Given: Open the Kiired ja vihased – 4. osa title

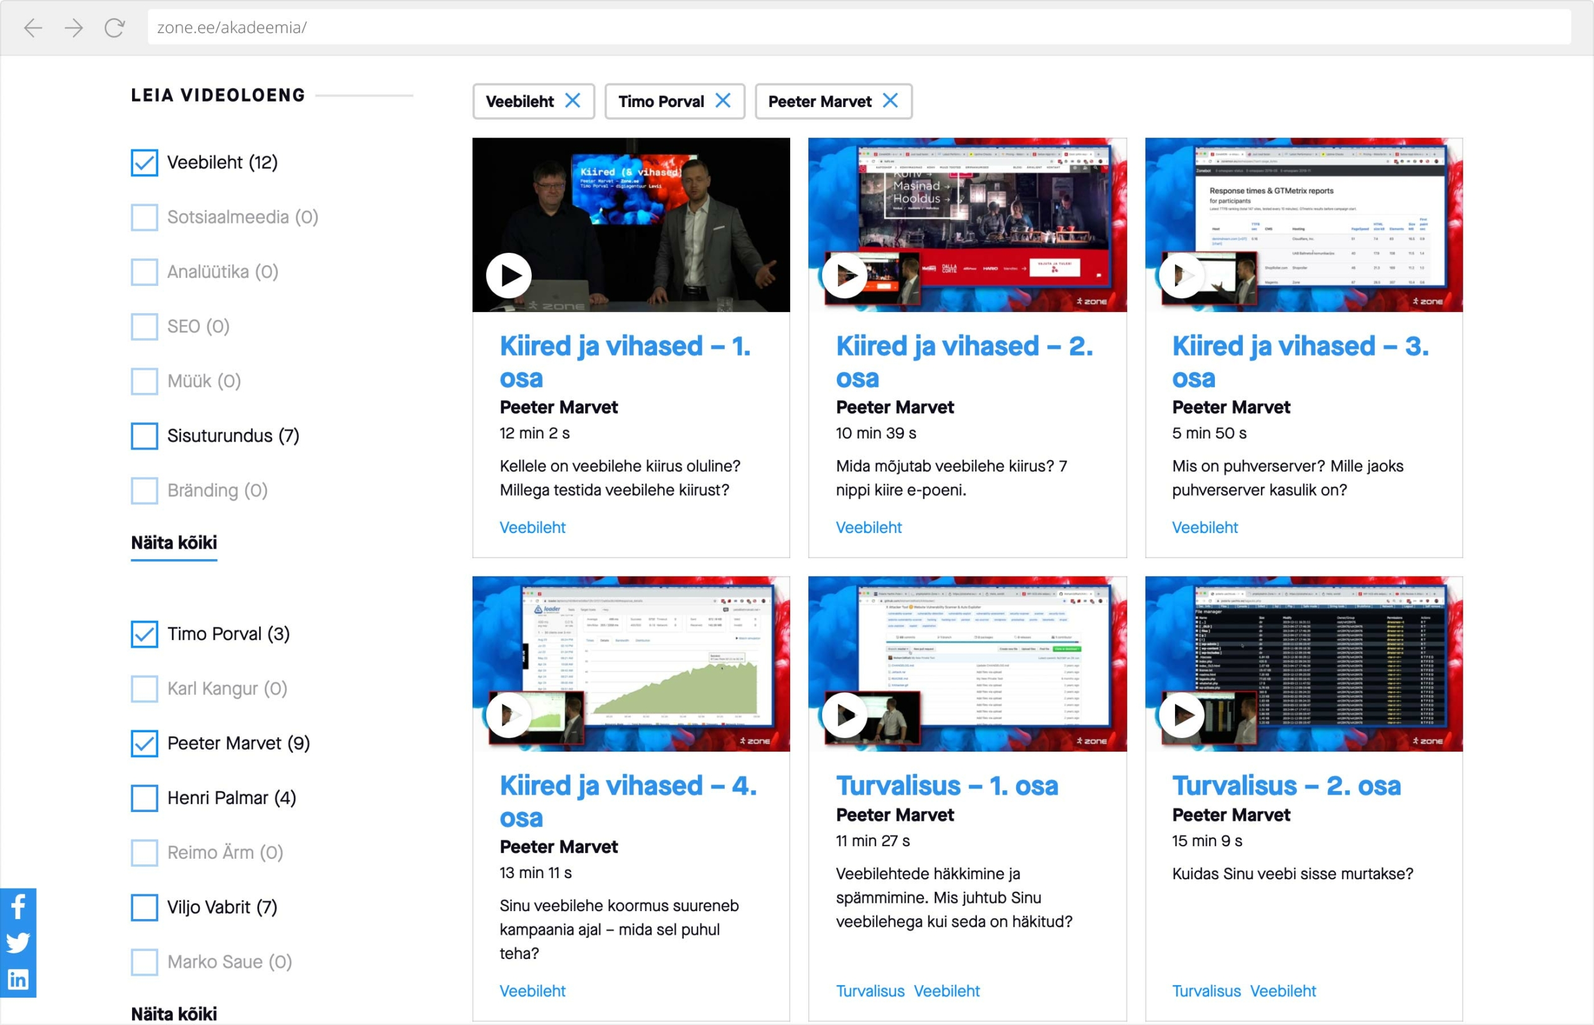Looking at the screenshot, I should [628, 801].
